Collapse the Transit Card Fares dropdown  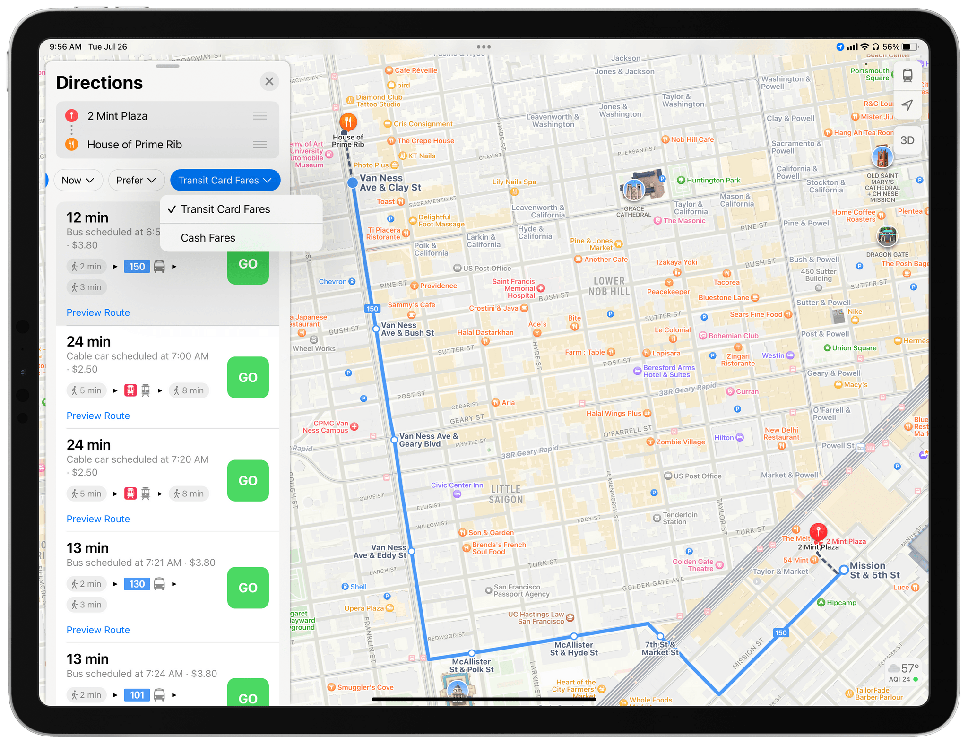tap(225, 180)
